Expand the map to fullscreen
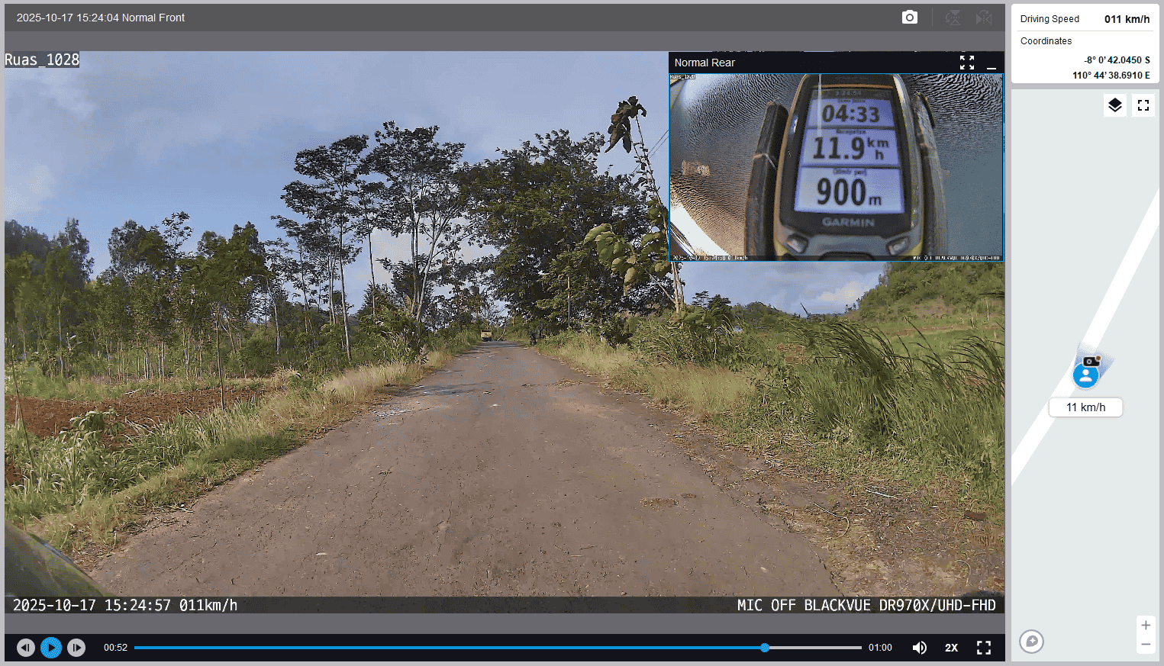Viewport: 1164px width, 666px height. pos(1143,105)
